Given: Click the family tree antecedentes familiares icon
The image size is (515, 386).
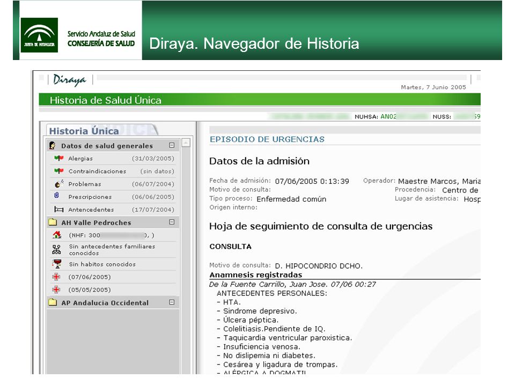Looking at the screenshot, I should pos(56,250).
